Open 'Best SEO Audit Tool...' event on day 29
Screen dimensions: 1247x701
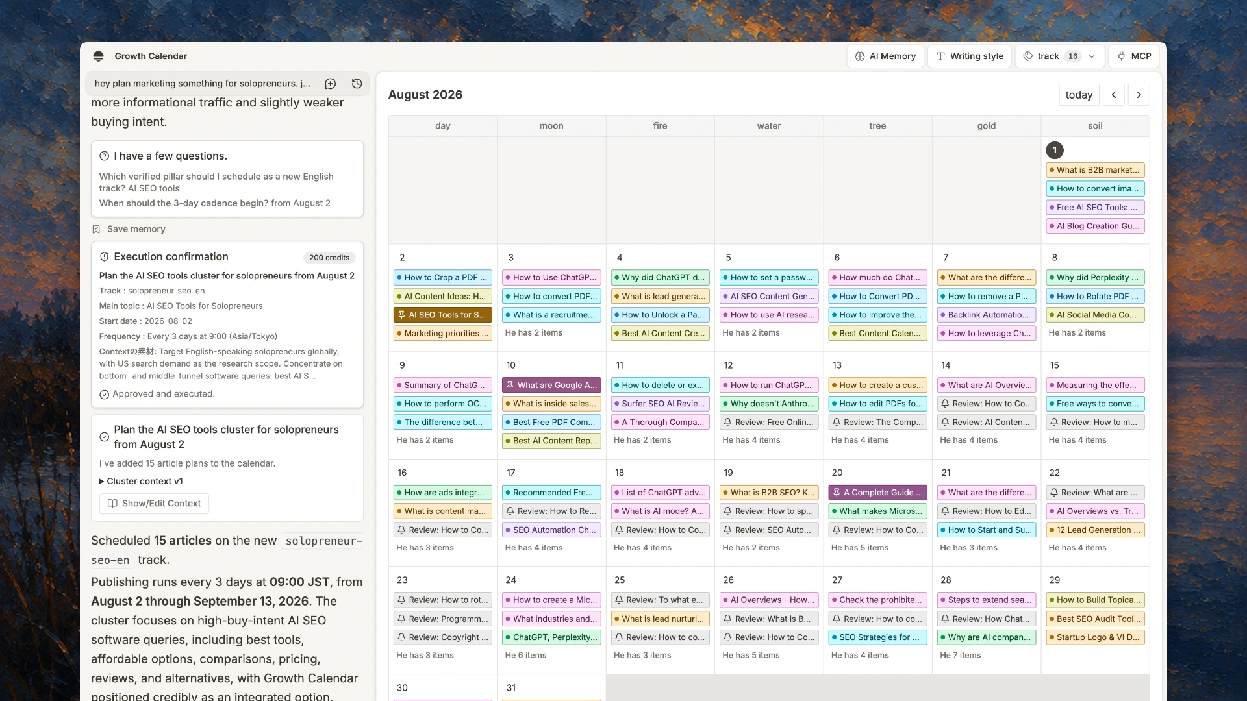click(x=1095, y=619)
